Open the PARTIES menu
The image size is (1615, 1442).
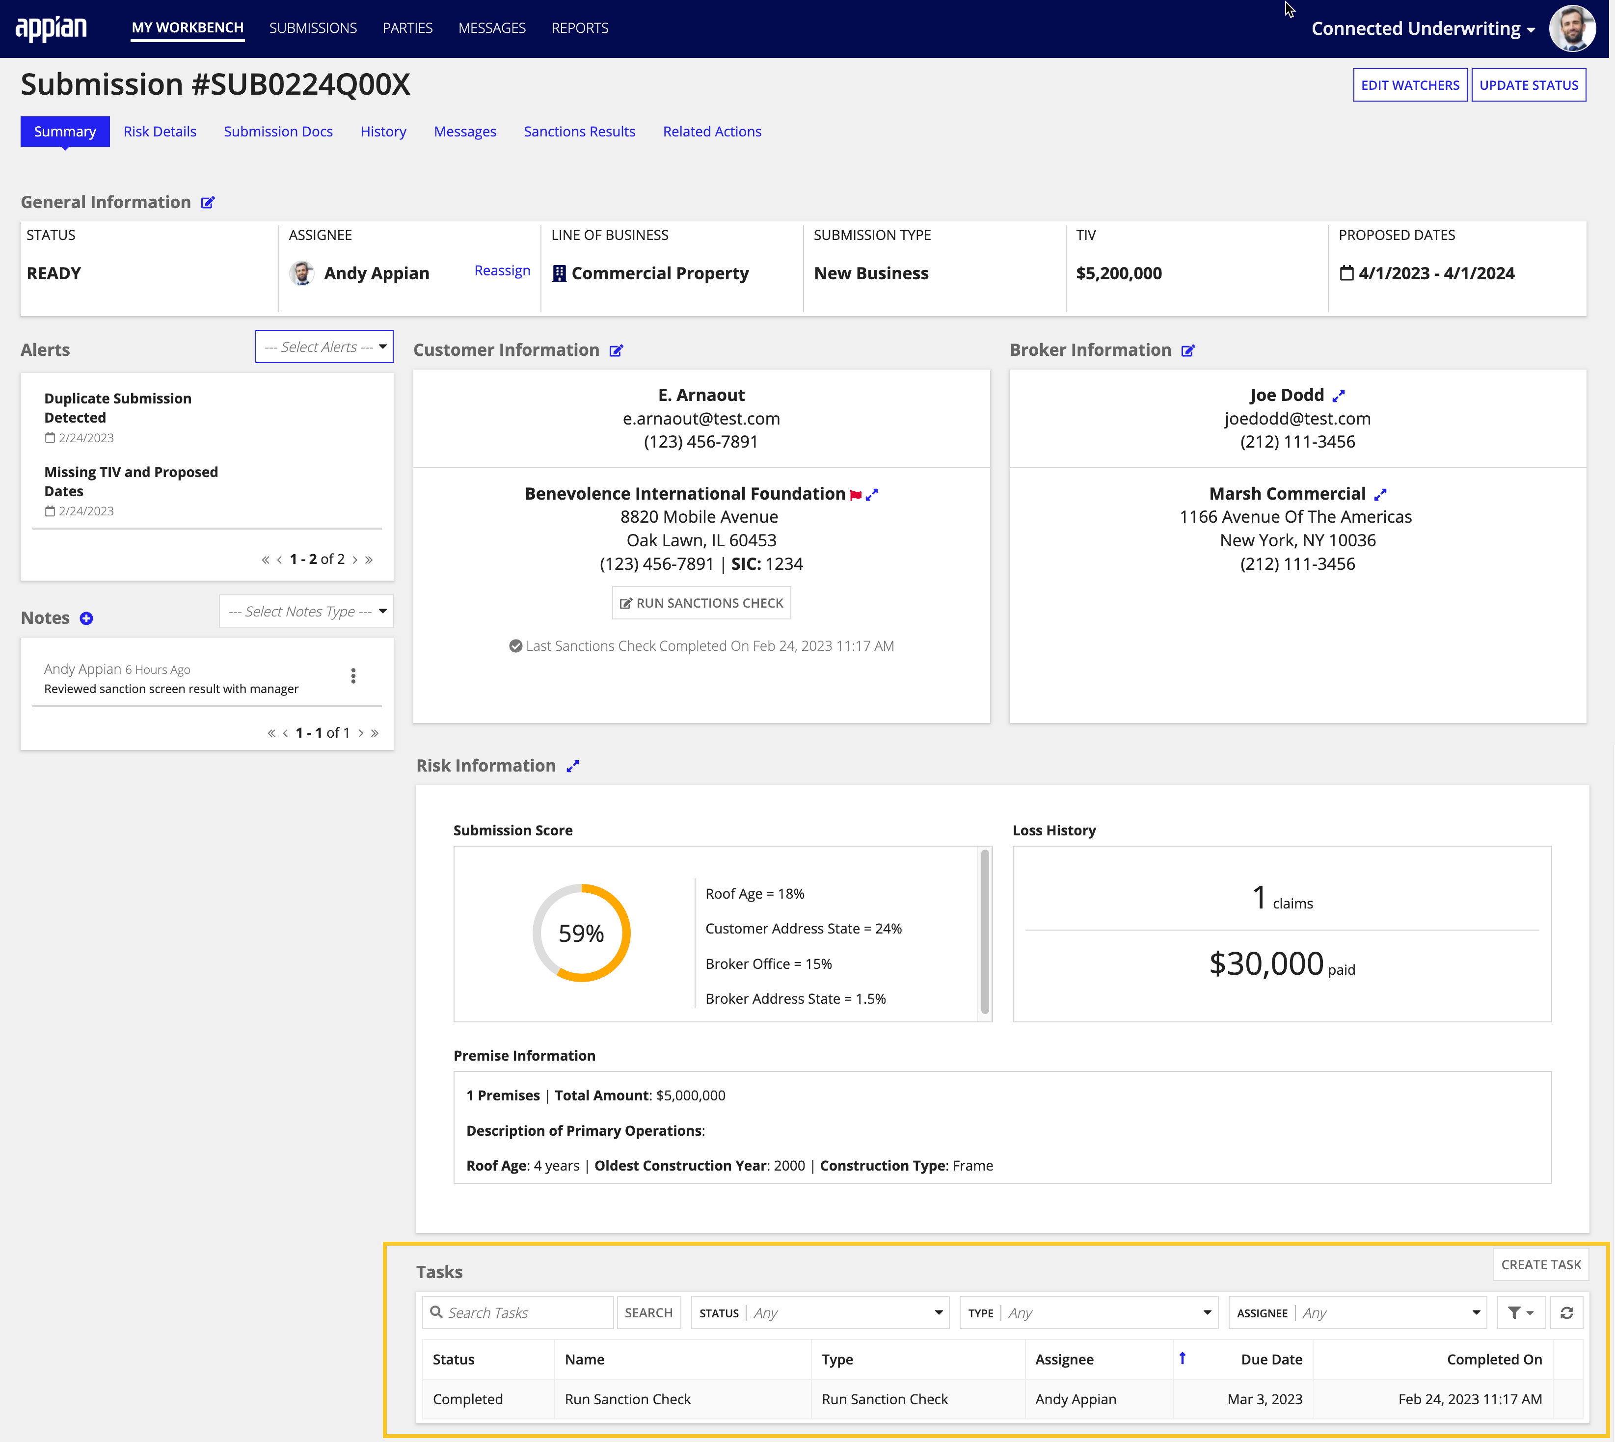click(407, 27)
